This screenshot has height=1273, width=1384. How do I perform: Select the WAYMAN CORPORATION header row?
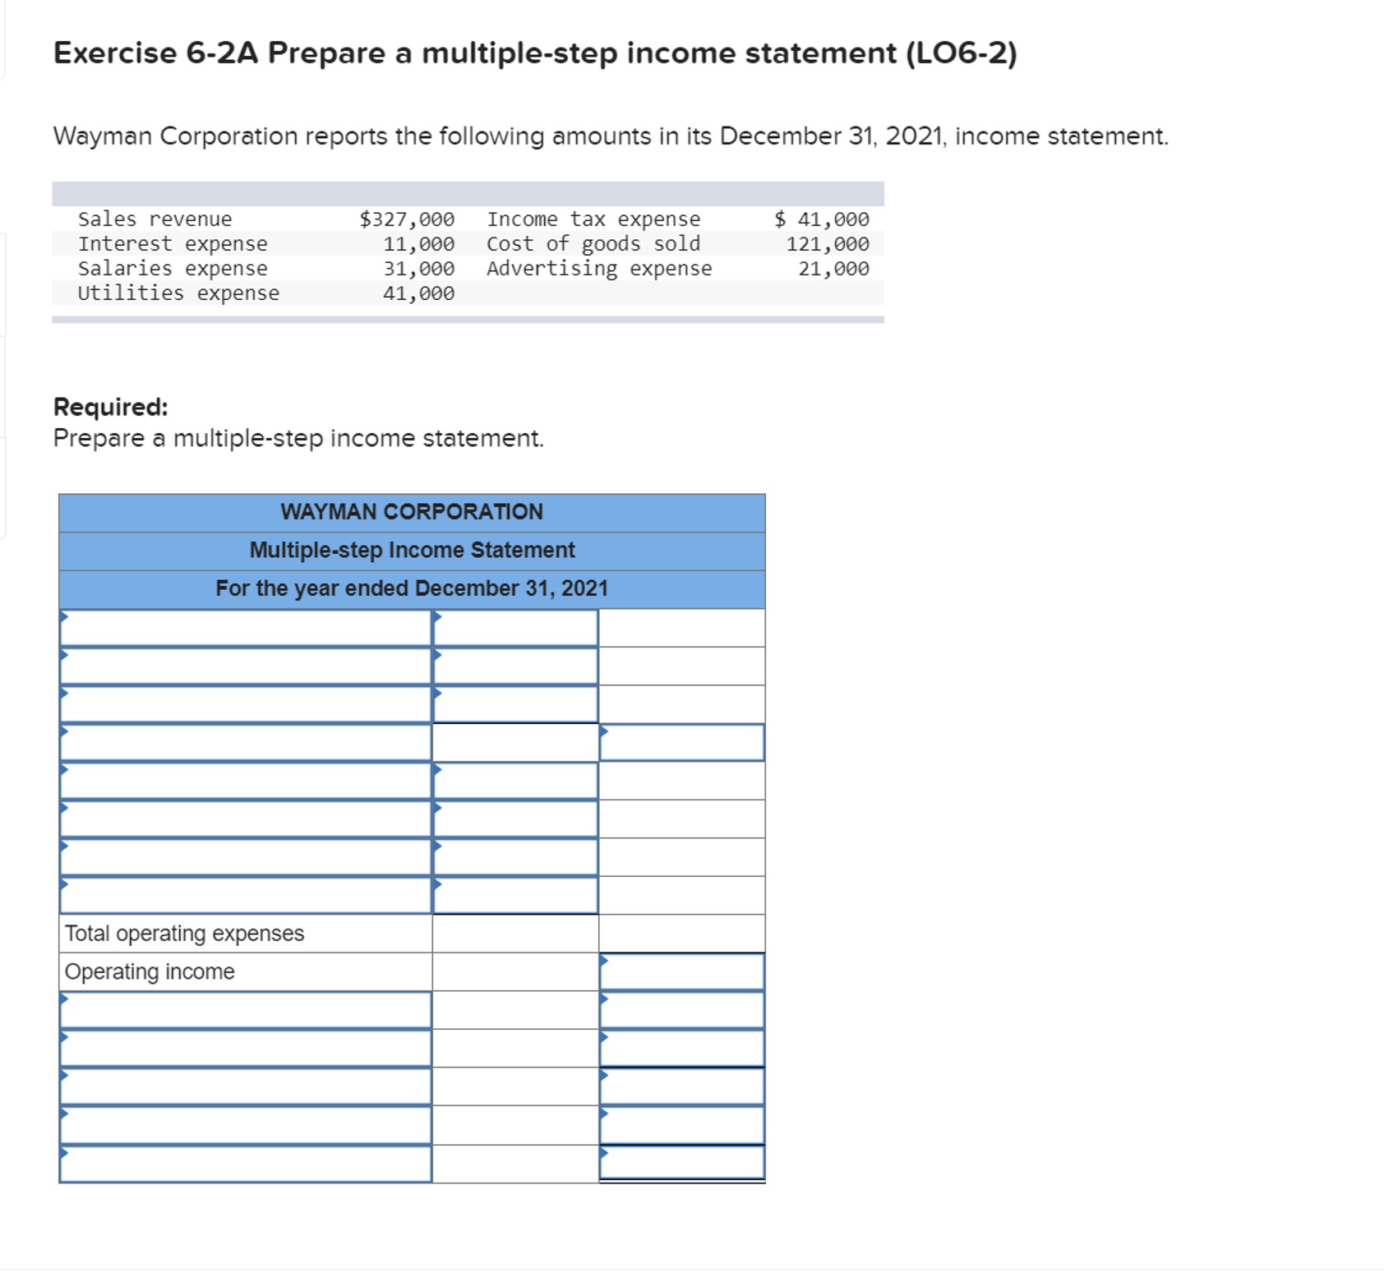pos(412,511)
